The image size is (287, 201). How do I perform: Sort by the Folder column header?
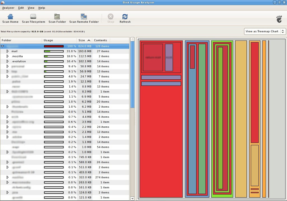click(x=21, y=40)
